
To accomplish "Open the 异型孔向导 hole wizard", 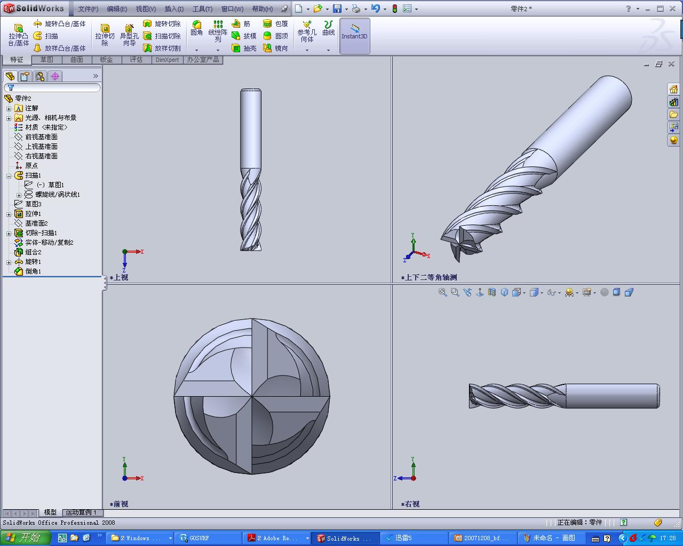I will (129, 35).
